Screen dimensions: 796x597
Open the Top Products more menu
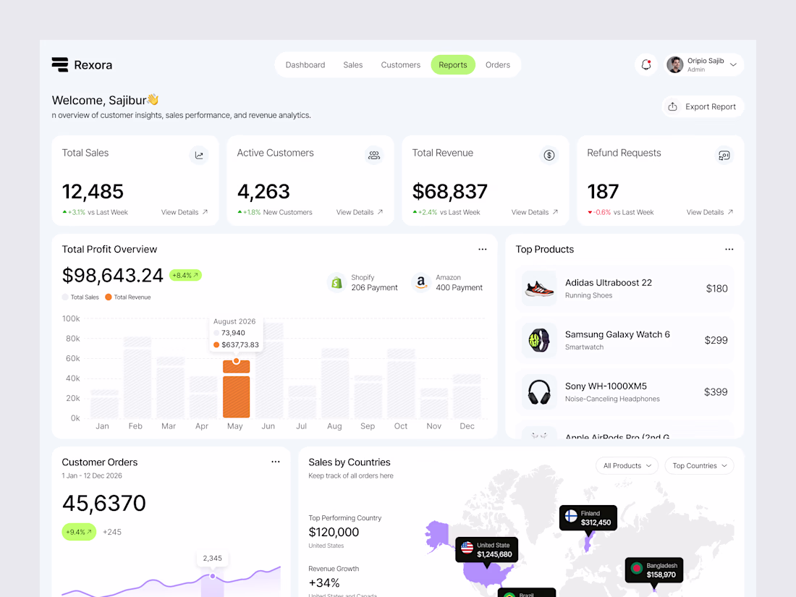coord(729,249)
